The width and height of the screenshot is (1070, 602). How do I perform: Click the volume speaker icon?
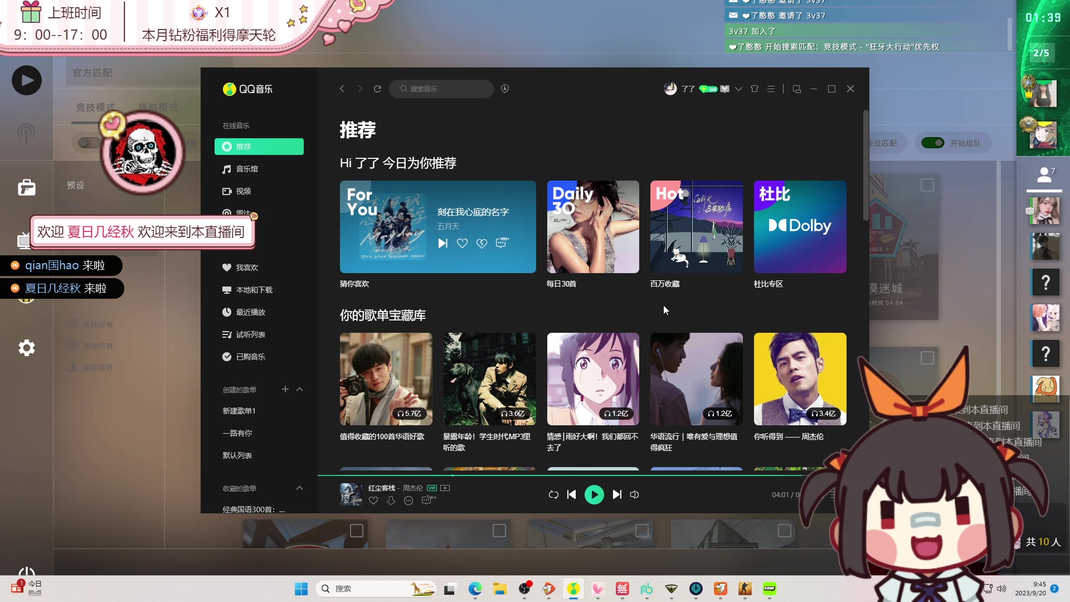(x=634, y=494)
